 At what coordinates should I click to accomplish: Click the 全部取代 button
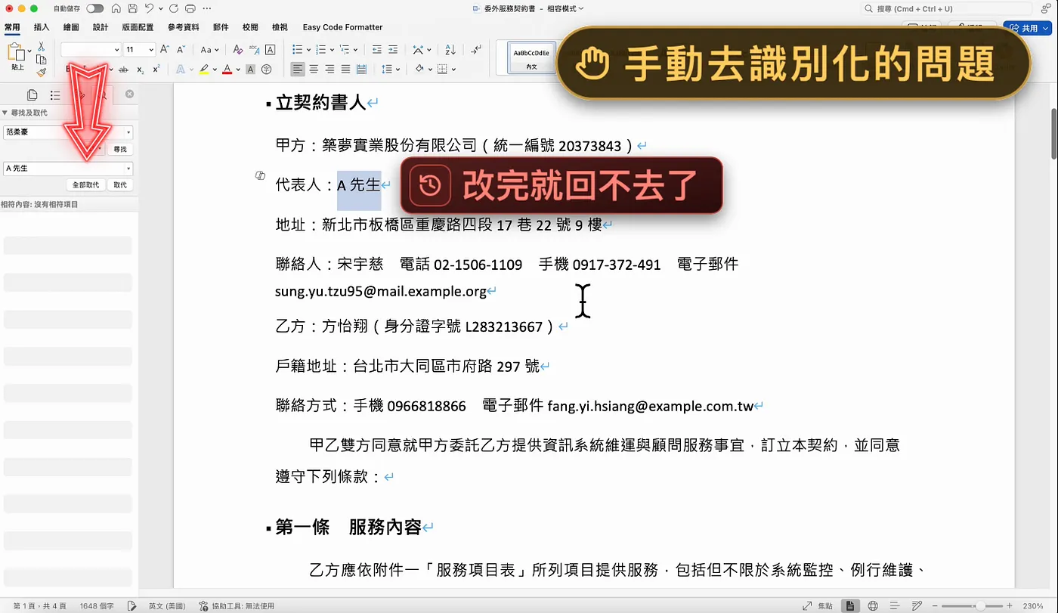point(86,184)
